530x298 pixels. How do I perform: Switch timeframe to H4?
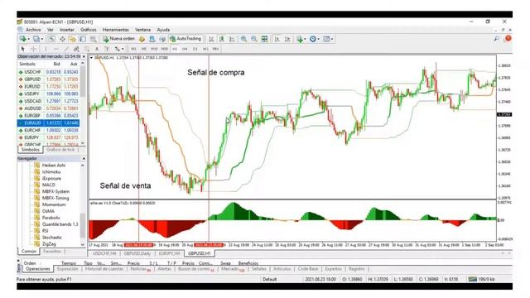pyautogui.click(x=185, y=49)
